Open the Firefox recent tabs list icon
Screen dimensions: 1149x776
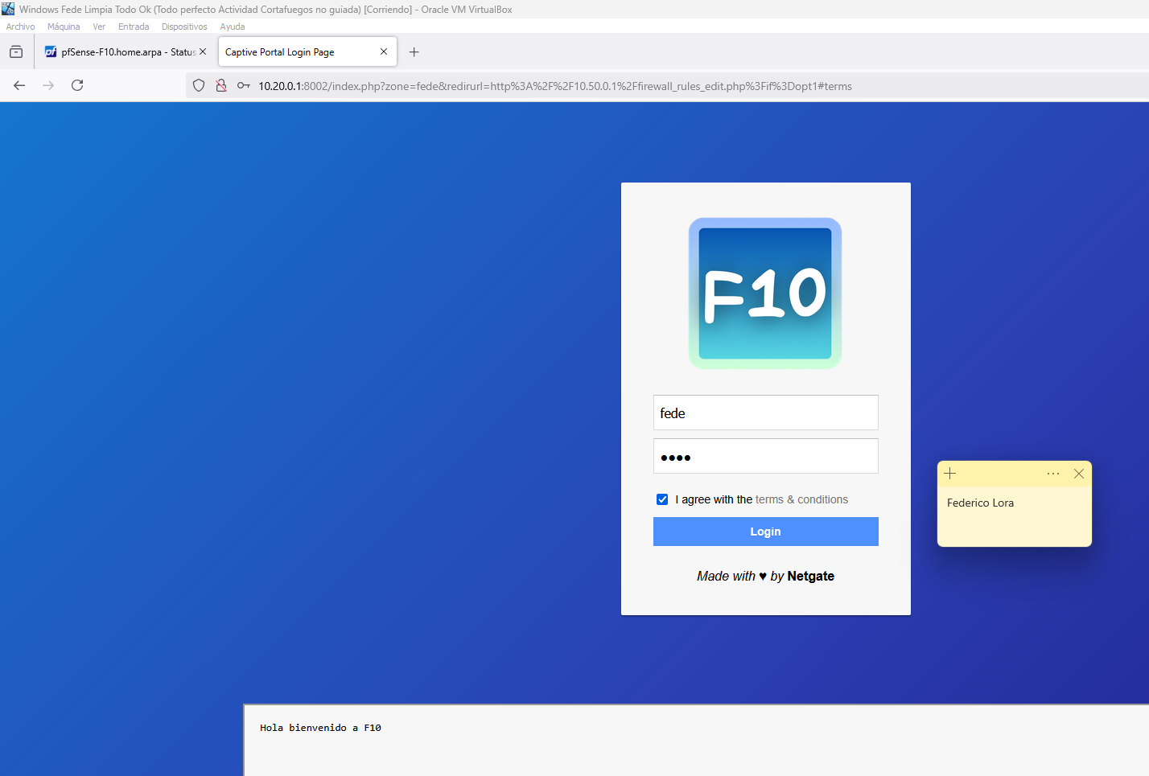pyautogui.click(x=16, y=52)
